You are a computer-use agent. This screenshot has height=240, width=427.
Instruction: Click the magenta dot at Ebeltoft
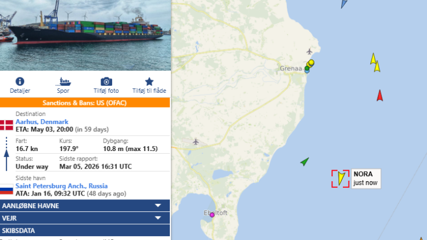tap(212, 215)
